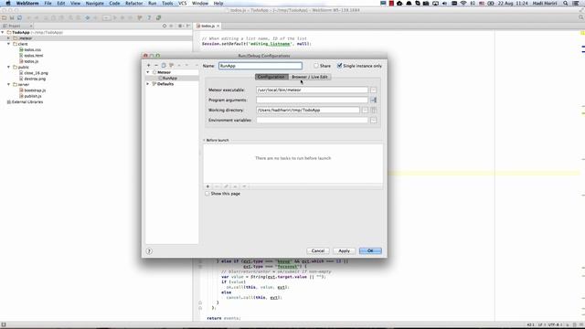
Task: Click the Meteor executable field
Action: tap(313, 90)
